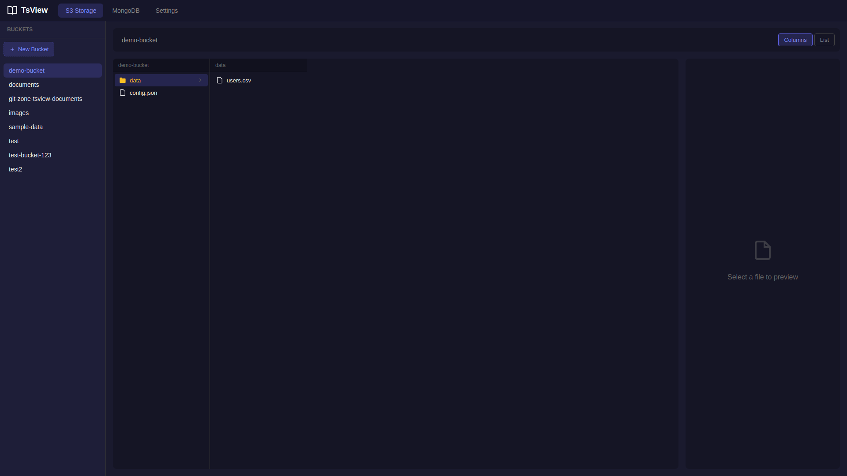The image size is (847, 476).
Task: Click the data folder icon
Action: pos(123,80)
